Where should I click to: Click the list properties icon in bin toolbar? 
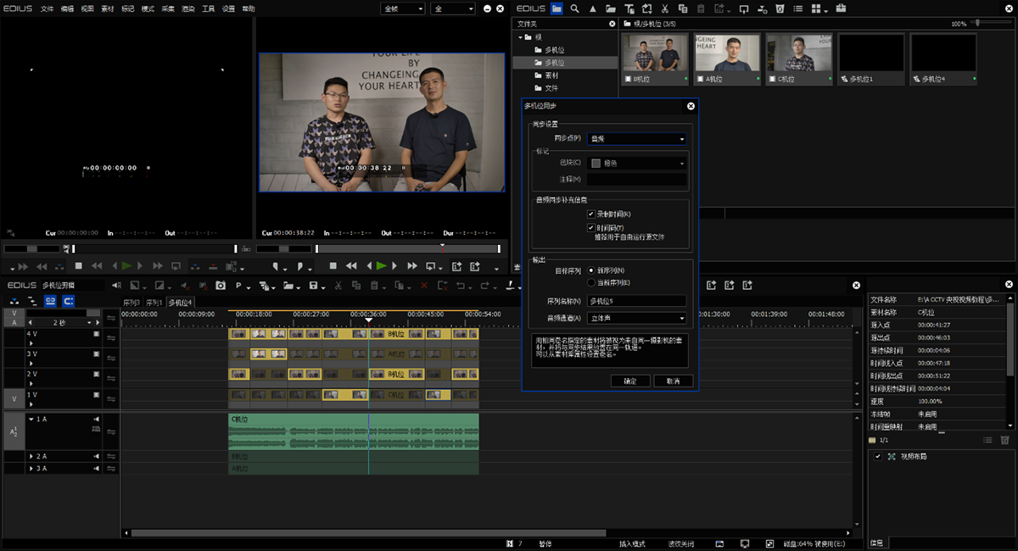[x=797, y=8]
